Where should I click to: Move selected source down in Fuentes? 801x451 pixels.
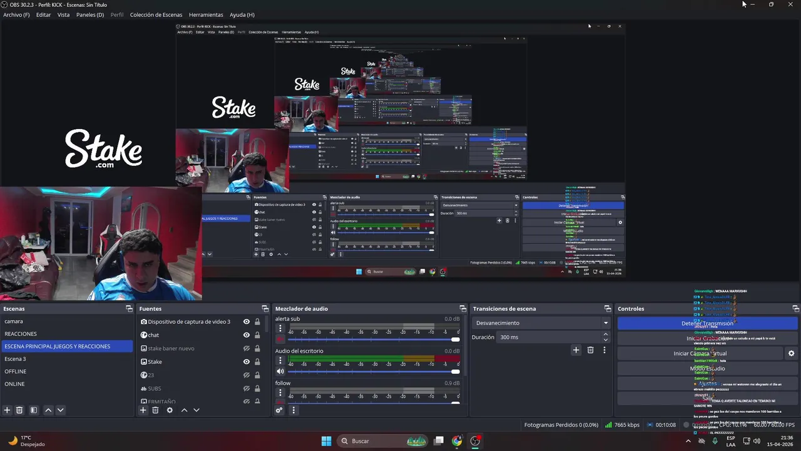(196, 410)
